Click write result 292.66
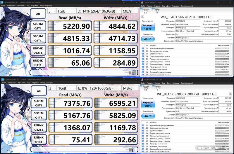The height and width of the screenshot is (154, 234). click(x=116, y=140)
